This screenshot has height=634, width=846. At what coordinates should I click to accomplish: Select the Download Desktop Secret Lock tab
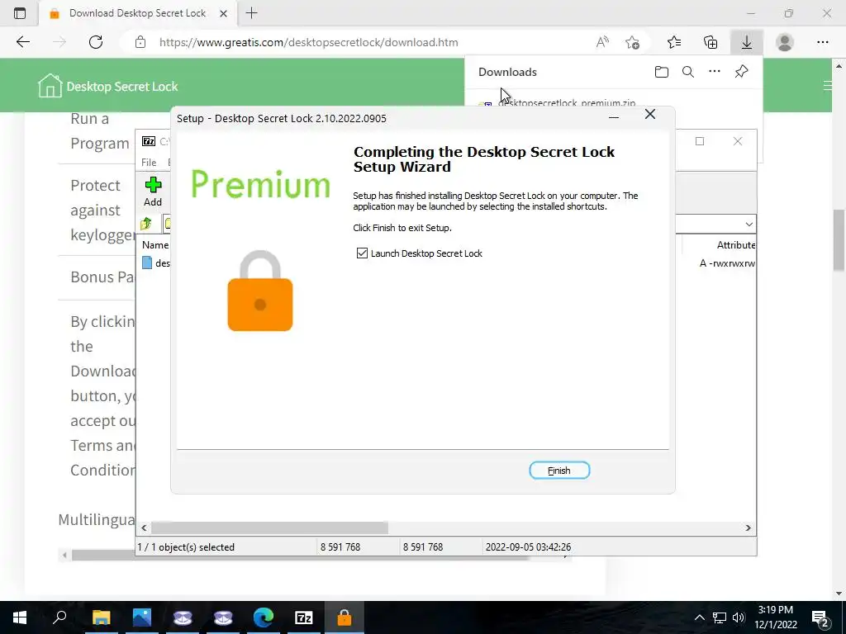(138, 13)
